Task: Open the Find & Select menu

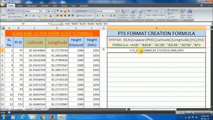Action: pos(190,13)
